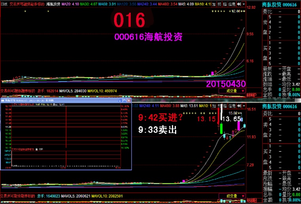Open the lower chart toolbar dropdown arrow
Viewport: 301px width, 204px height.
click(x=244, y=106)
